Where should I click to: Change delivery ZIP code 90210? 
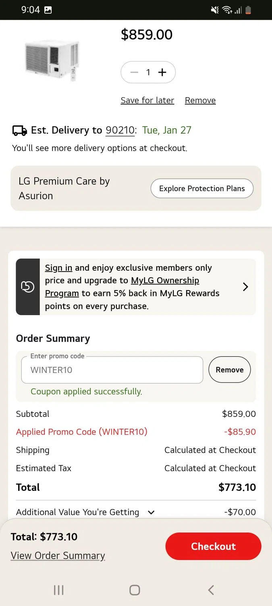[120, 130]
